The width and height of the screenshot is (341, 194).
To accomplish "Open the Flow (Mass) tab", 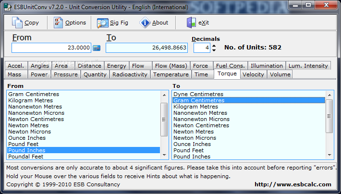I will (171, 66).
